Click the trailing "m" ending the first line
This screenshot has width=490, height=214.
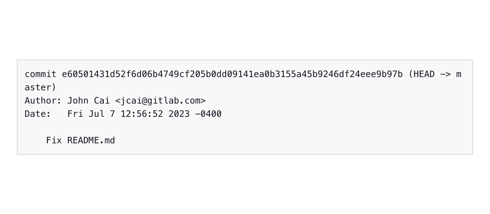pyautogui.click(x=459, y=74)
